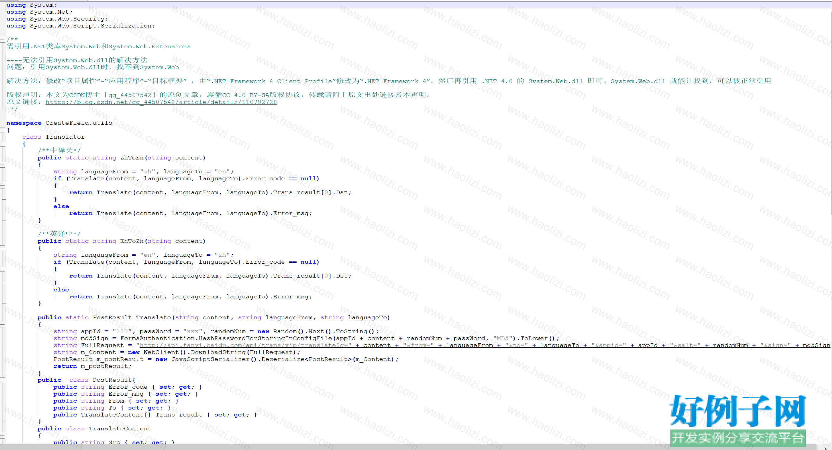Click 'public class TranslateContent' declaration
Screen dimensions: 832x450
(94, 429)
